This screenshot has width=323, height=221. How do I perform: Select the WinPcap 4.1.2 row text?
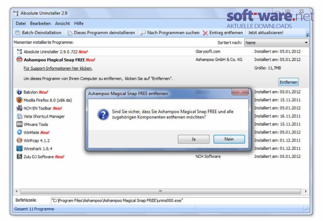pos(36,141)
